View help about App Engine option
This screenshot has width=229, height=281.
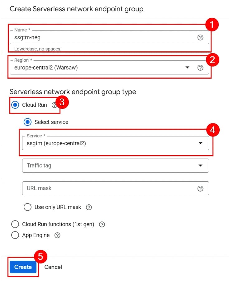click(57, 235)
